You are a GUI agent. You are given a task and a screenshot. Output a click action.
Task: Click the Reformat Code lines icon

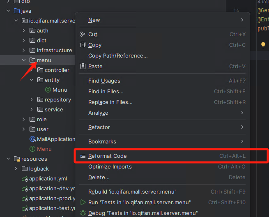[x=83, y=156]
